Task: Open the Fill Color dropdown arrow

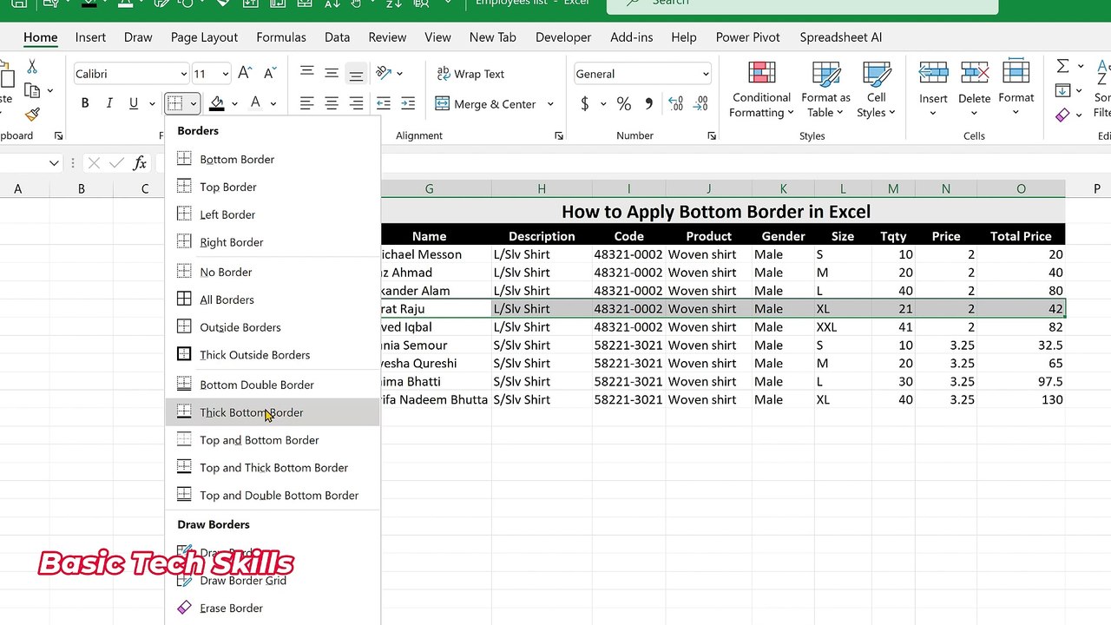Action: point(234,104)
